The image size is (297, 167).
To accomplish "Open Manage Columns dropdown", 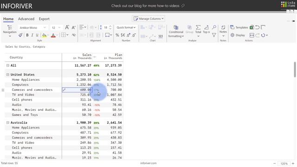I will coord(148,19).
